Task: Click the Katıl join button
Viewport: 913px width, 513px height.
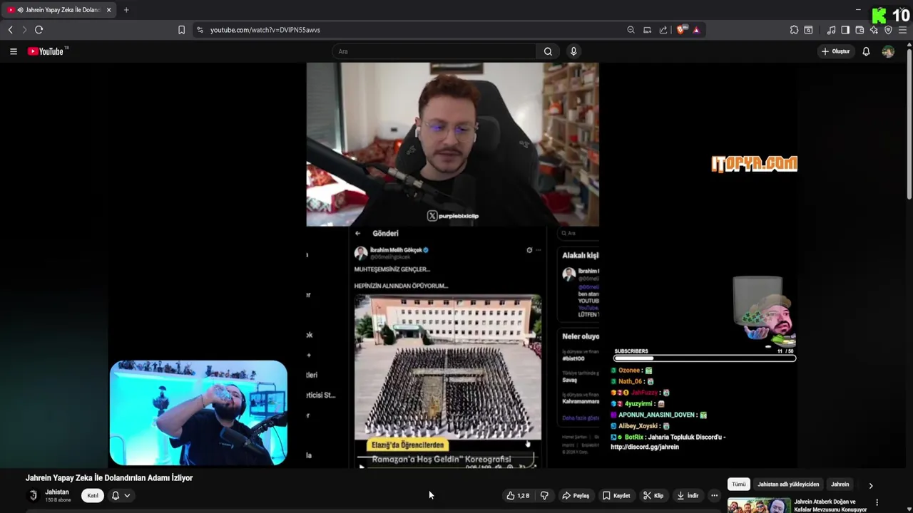Action: click(93, 495)
